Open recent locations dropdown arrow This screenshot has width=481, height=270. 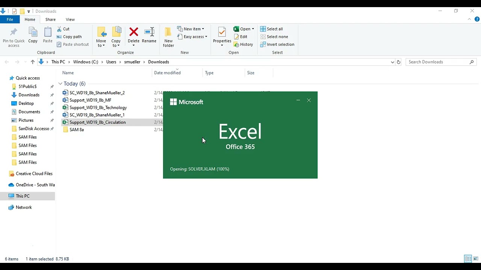[26, 62]
